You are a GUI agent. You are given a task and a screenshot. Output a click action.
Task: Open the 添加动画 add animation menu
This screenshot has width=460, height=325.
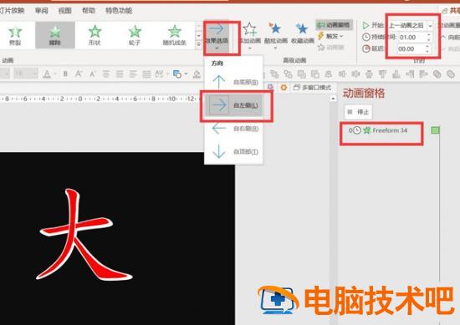point(250,35)
